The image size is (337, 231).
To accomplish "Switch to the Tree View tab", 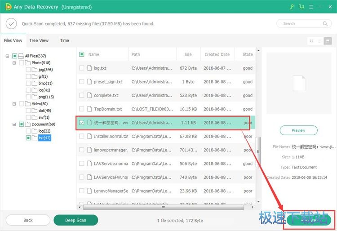I will 39,40.
